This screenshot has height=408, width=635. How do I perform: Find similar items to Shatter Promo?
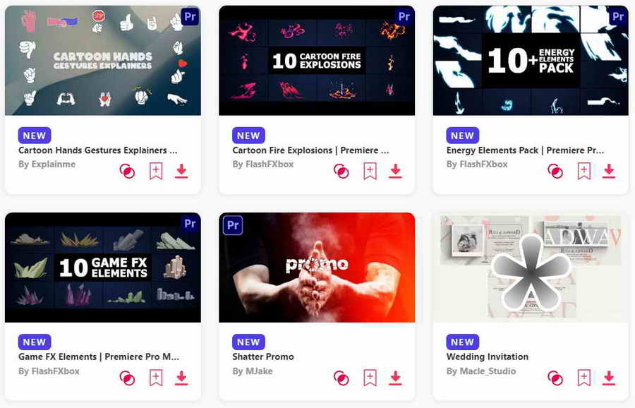[x=341, y=378]
